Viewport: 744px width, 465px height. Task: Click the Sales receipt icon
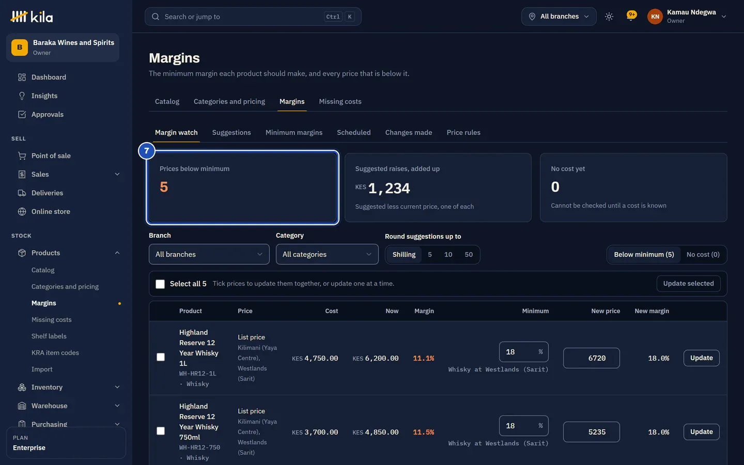22,175
